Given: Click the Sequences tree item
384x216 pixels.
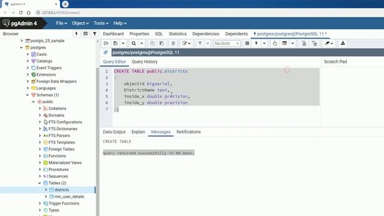Looking at the screenshot, I should [58, 176].
